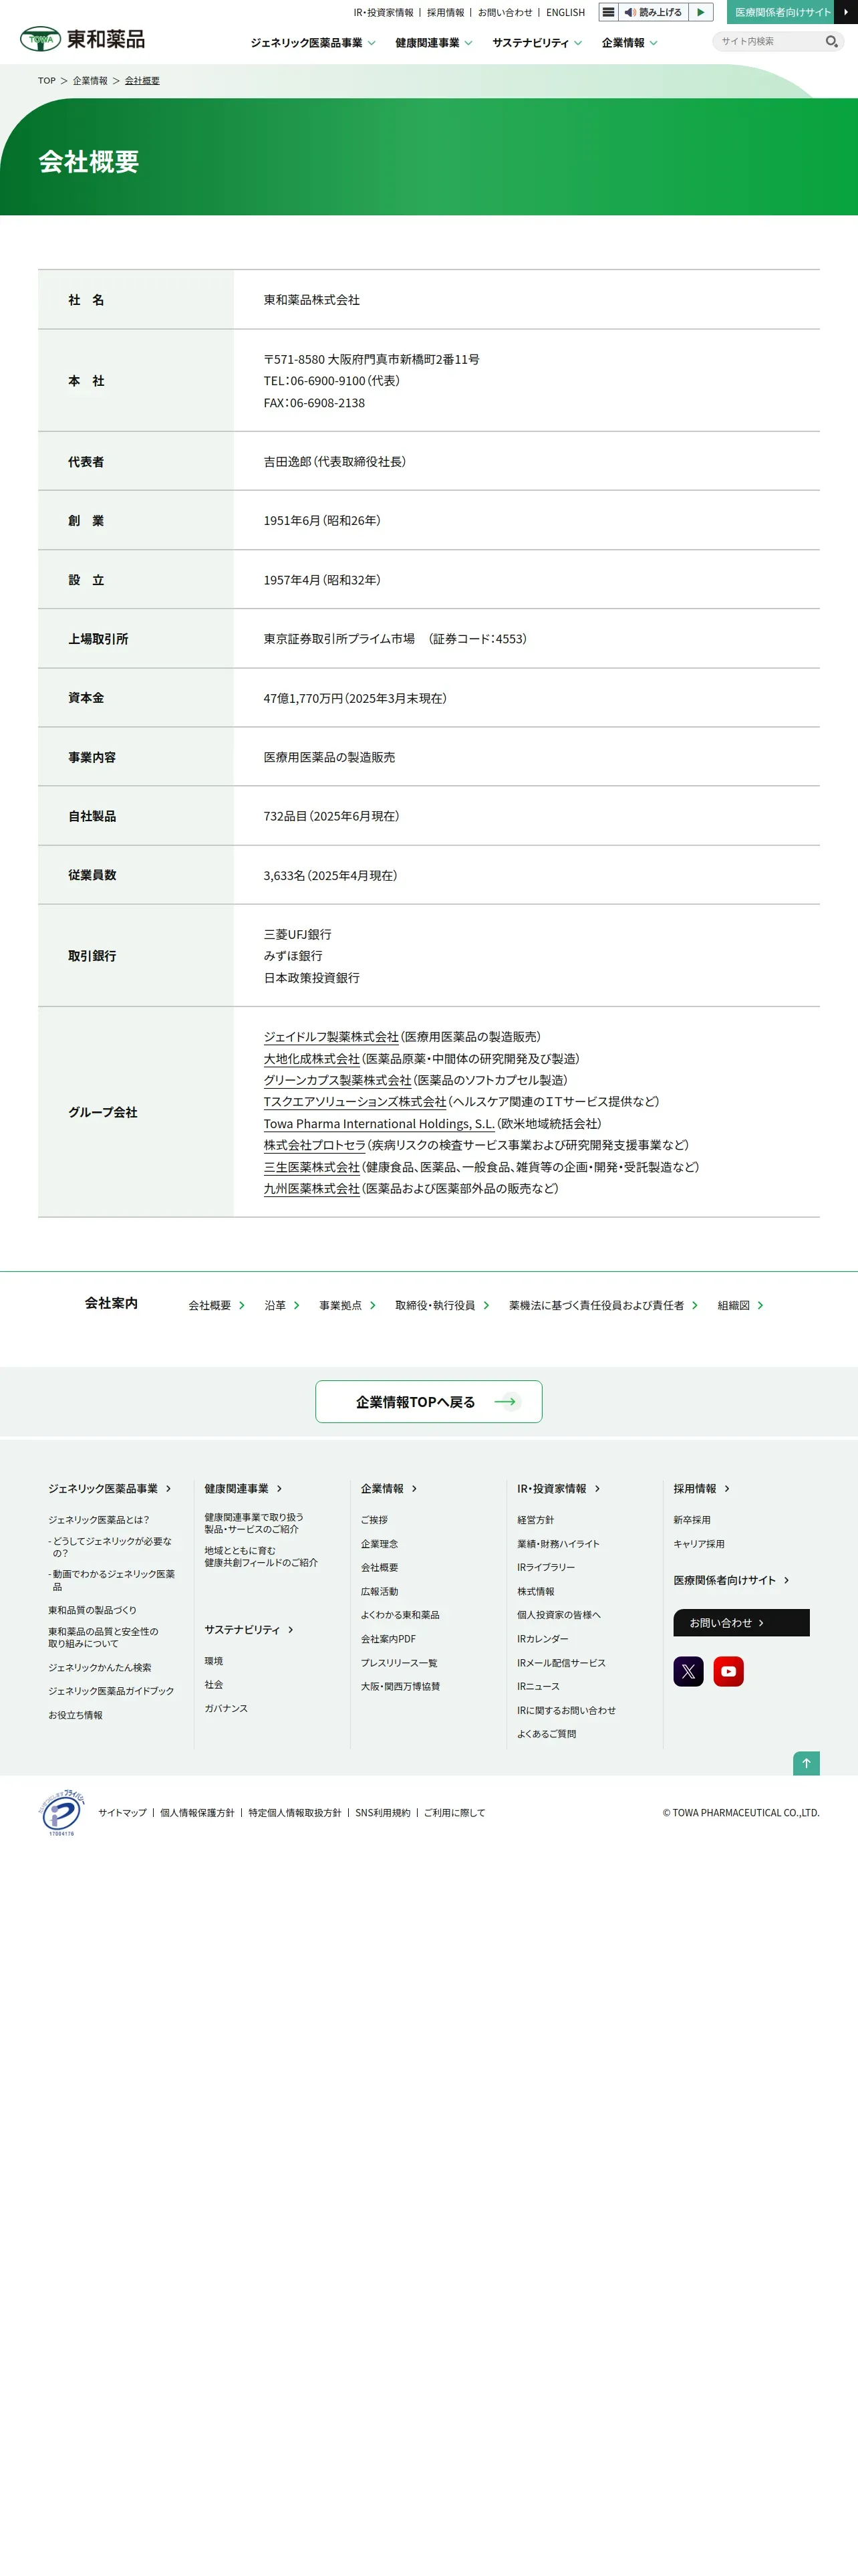Open footer 経営方針 link
The height and width of the screenshot is (2576, 858).
[x=535, y=1520]
